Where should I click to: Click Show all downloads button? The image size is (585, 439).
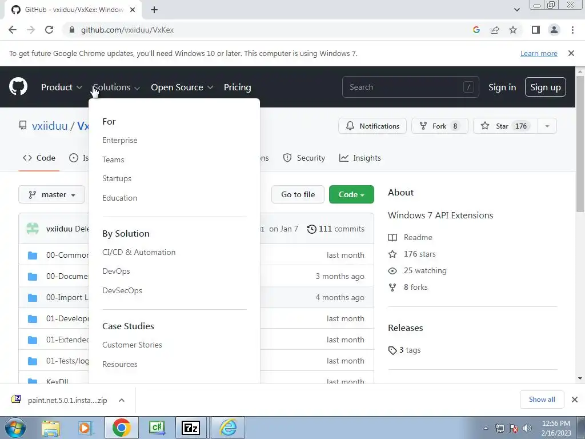point(542,400)
